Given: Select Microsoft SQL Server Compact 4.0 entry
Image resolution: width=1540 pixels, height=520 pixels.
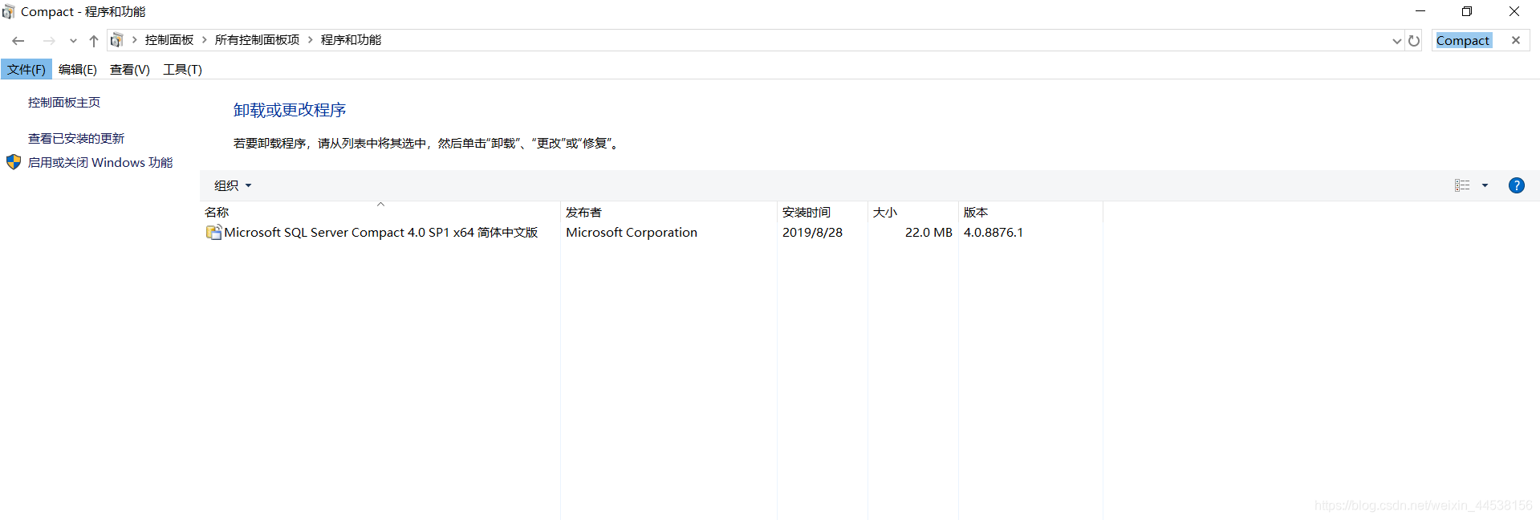Looking at the screenshot, I should pos(381,233).
